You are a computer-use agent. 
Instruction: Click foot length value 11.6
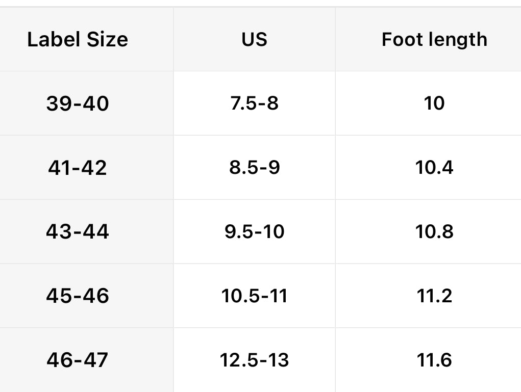[x=434, y=360]
